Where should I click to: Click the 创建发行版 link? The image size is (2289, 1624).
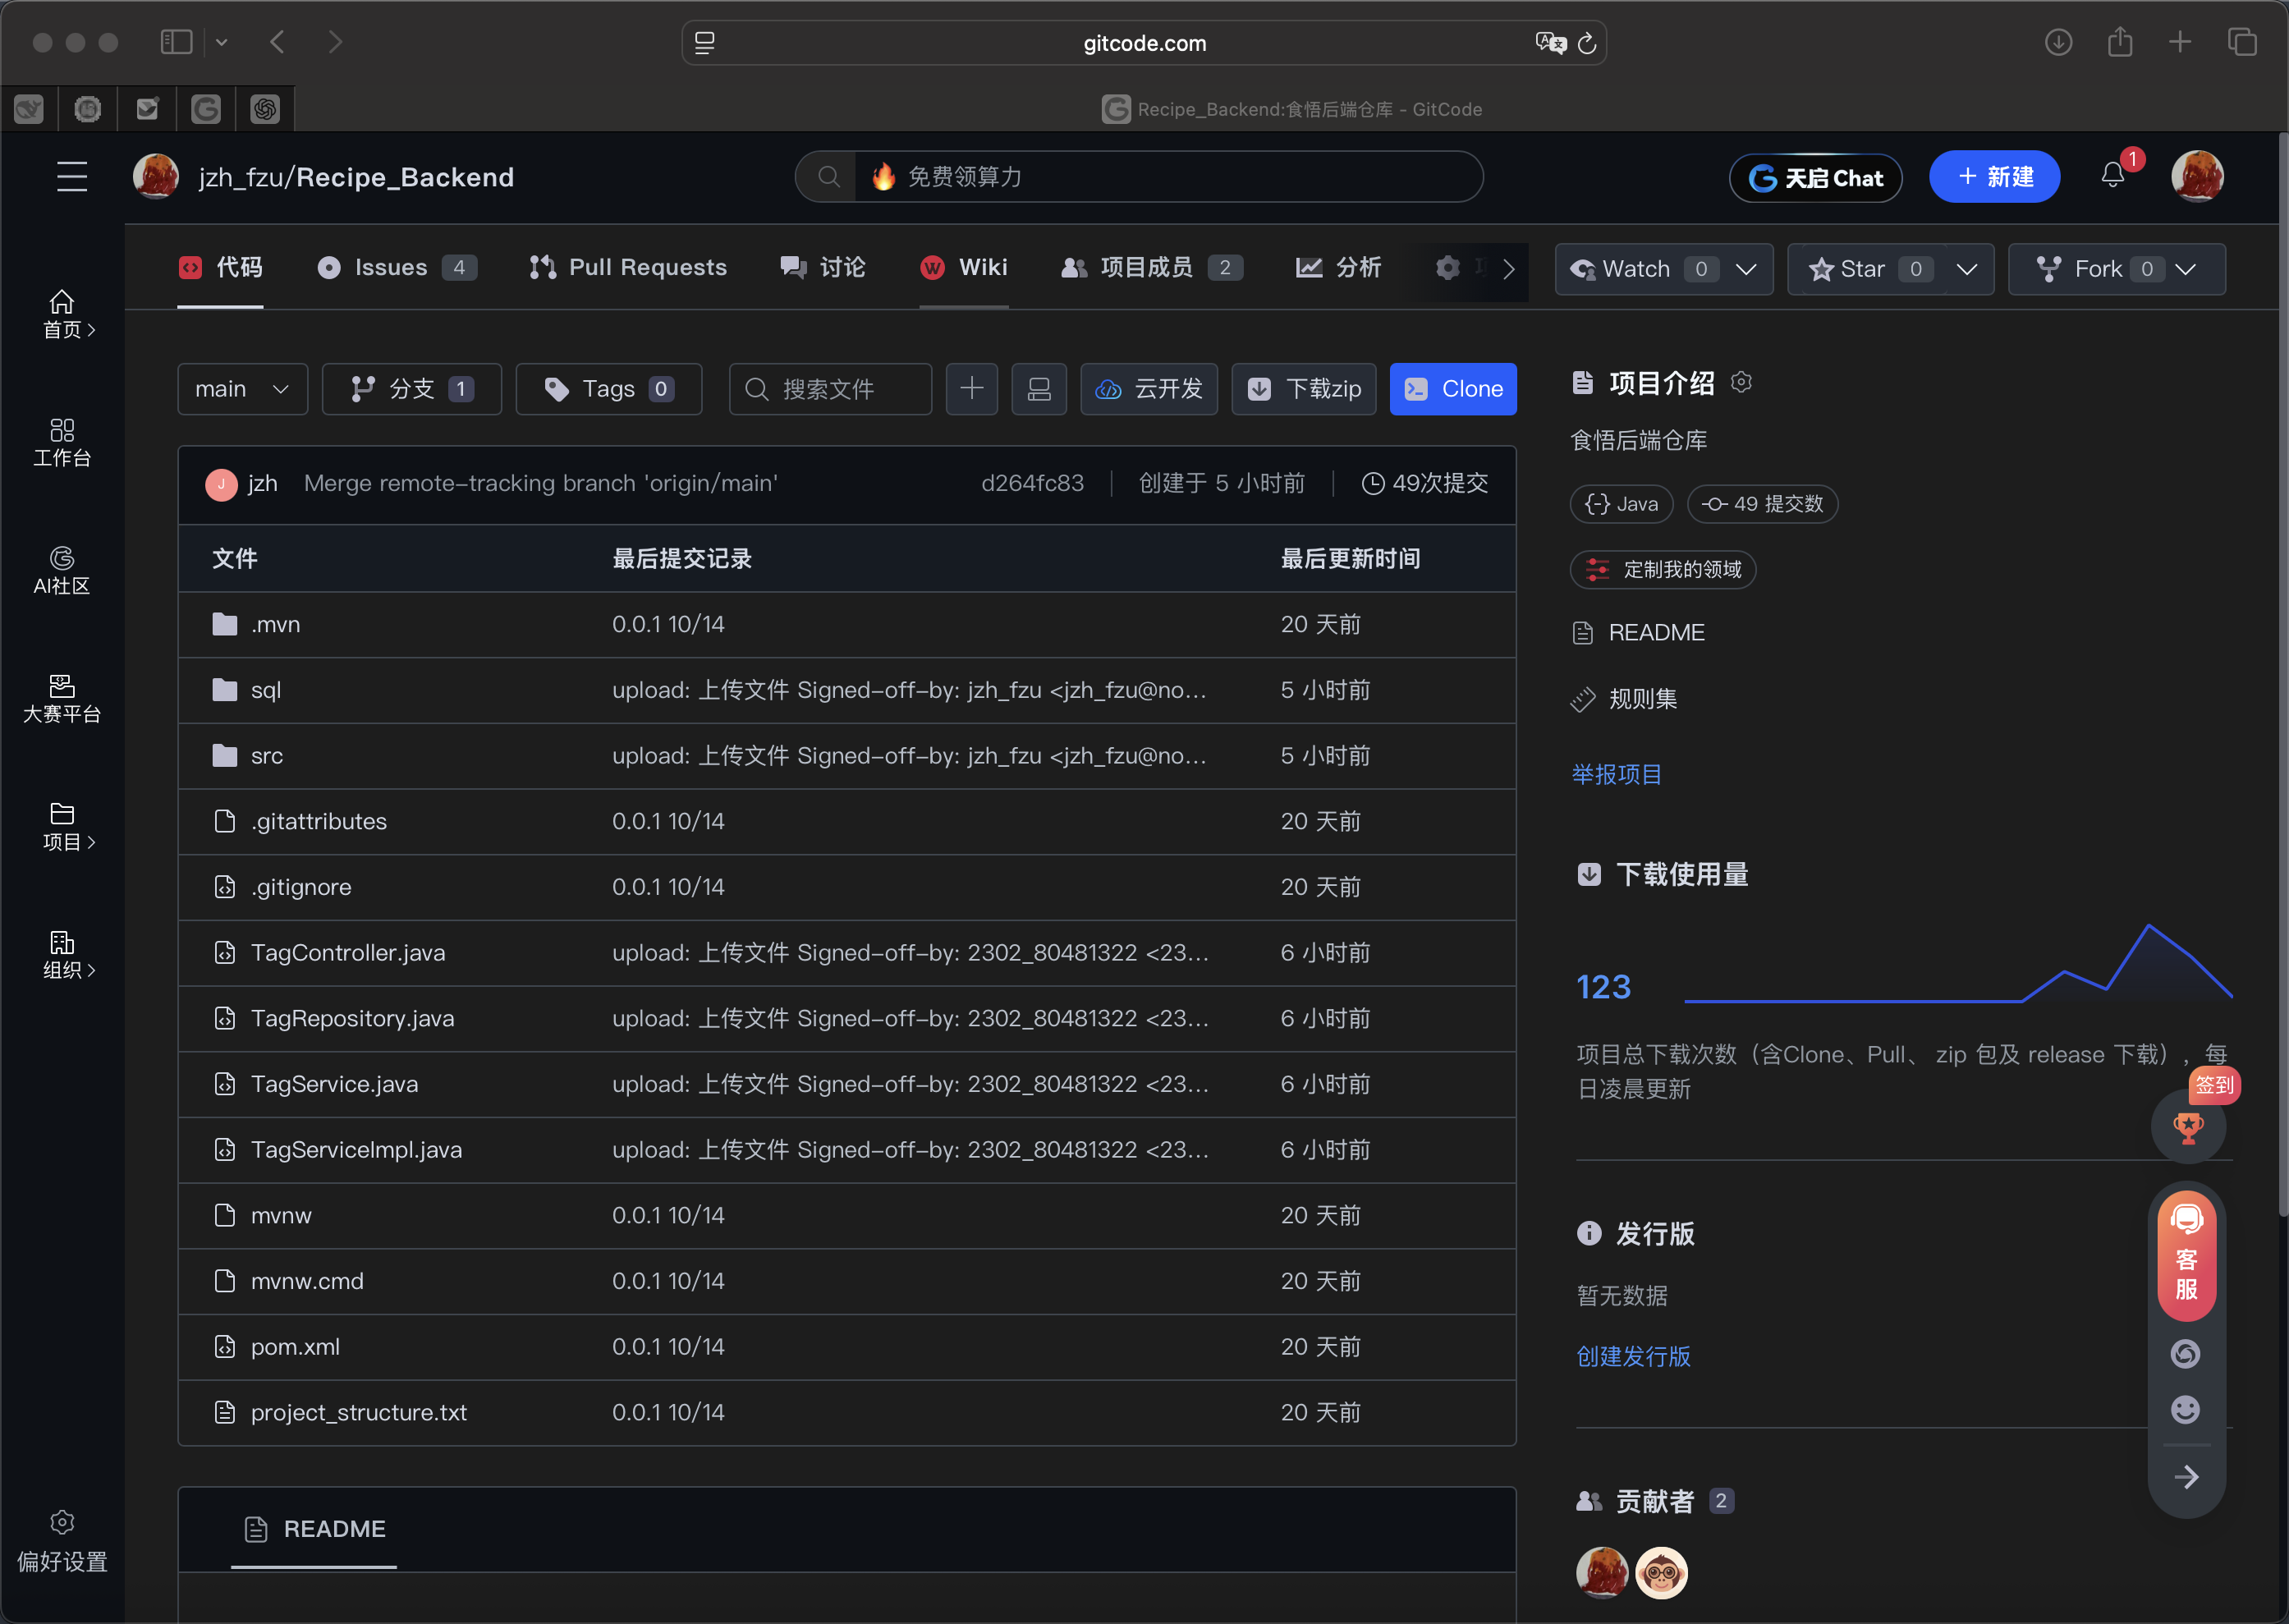click(x=1633, y=1356)
